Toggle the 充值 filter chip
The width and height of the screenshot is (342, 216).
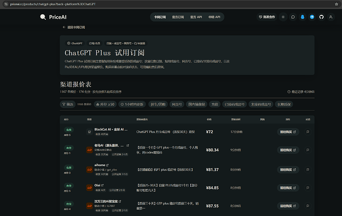point(215,104)
